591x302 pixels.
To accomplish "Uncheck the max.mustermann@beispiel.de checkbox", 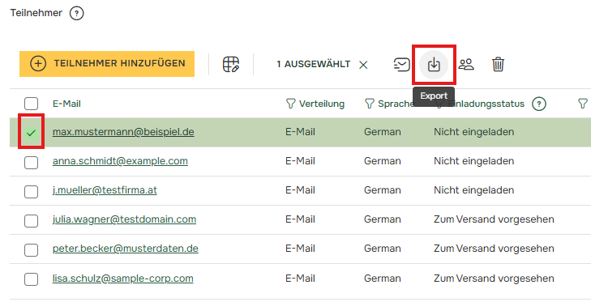I will [32, 133].
